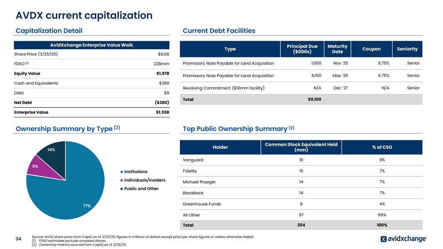
Task: Click the $389 cash value
Action: click(x=164, y=83)
